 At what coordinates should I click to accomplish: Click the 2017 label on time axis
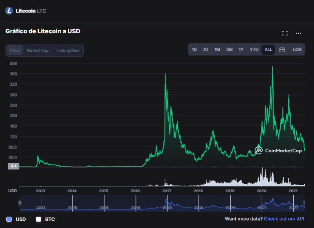(x=167, y=191)
